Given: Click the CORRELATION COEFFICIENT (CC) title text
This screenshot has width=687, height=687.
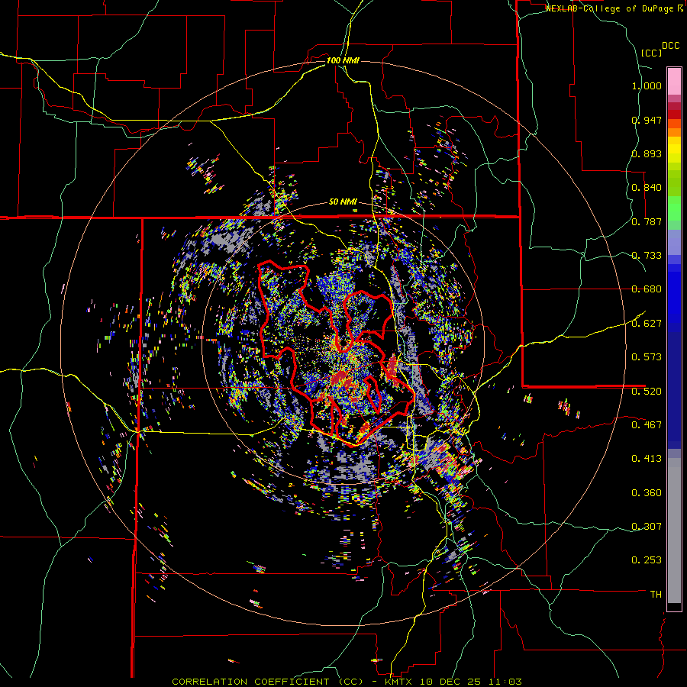Looking at the screenshot, I should point(268,682).
